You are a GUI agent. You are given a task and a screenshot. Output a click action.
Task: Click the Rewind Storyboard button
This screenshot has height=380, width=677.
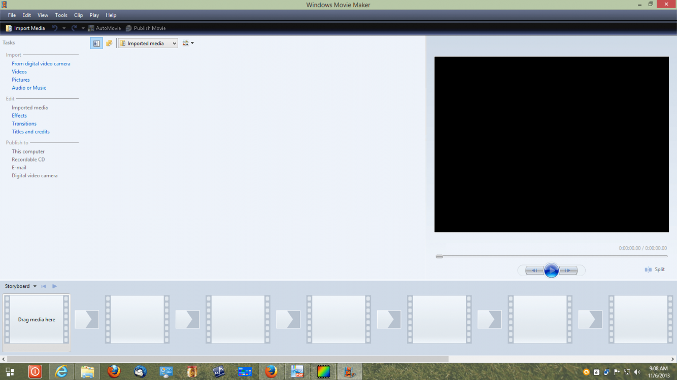[x=44, y=287]
